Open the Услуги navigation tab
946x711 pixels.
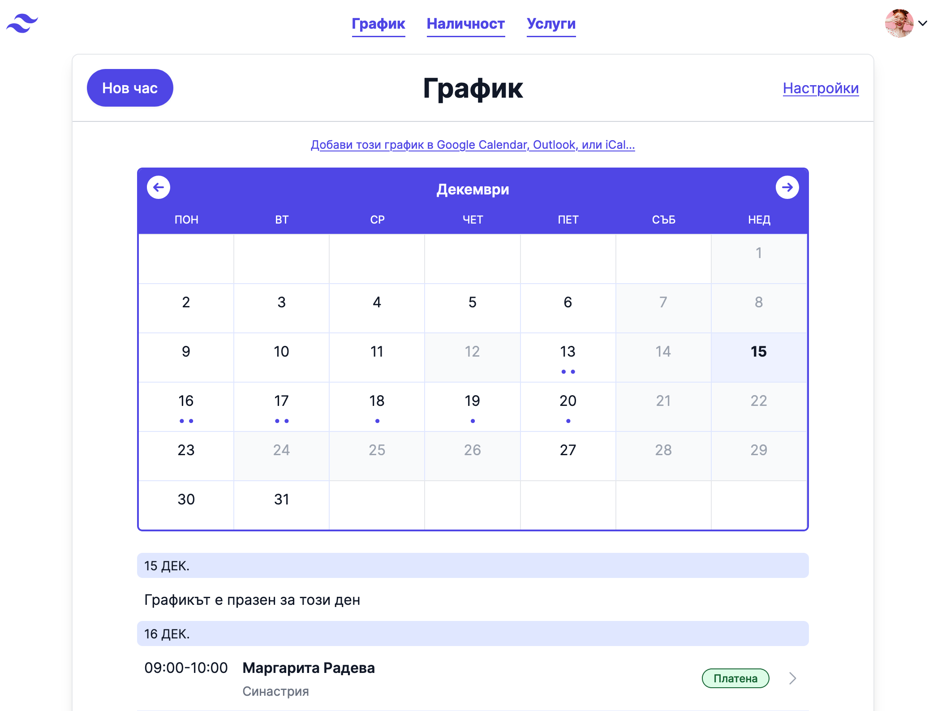tap(551, 23)
